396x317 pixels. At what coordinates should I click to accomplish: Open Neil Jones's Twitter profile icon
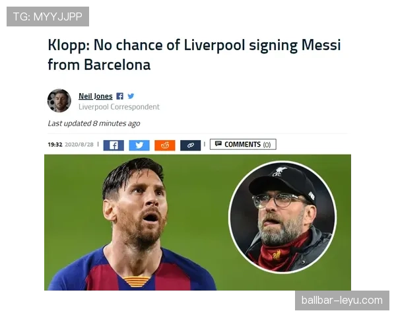tap(131, 96)
